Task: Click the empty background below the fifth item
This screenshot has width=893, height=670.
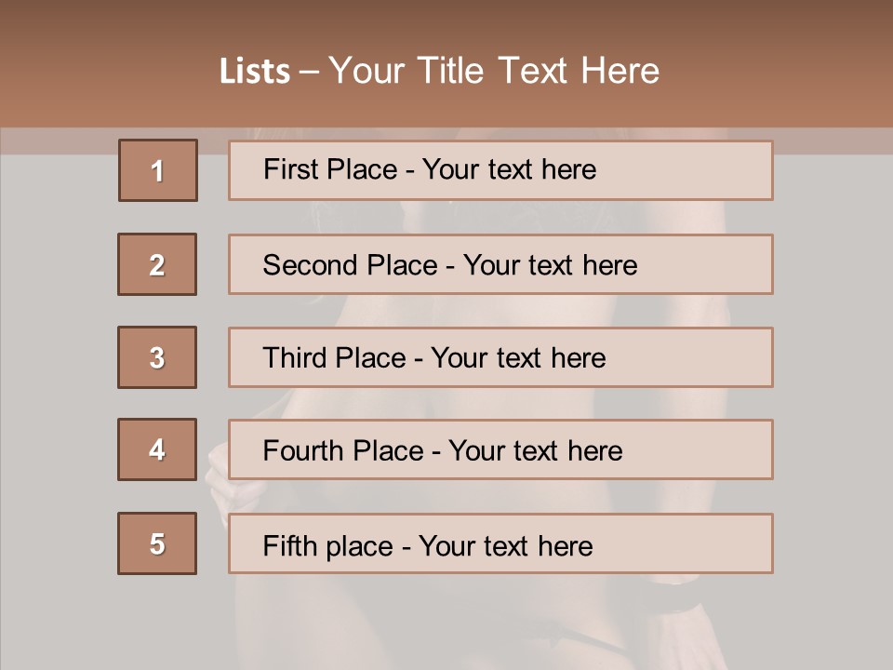Action: (x=446, y=623)
